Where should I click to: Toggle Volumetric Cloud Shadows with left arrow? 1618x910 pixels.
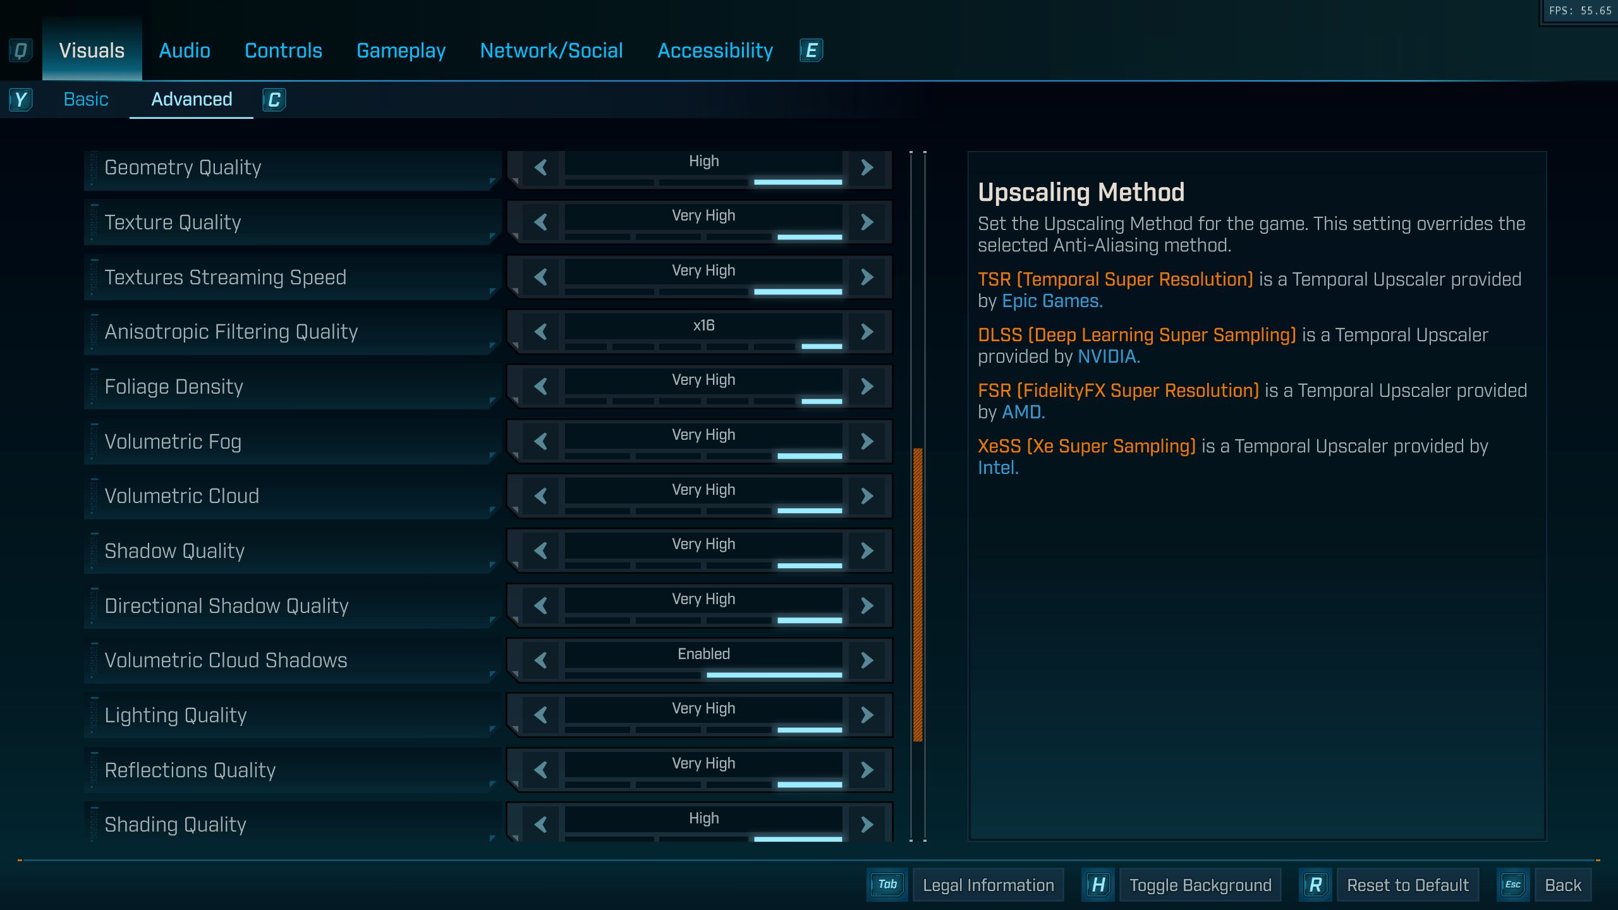click(x=540, y=660)
